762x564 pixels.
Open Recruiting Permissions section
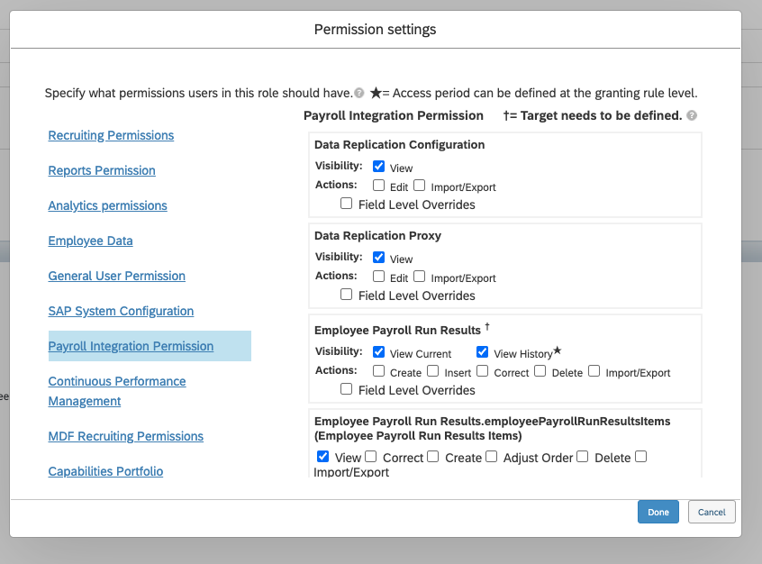111,135
